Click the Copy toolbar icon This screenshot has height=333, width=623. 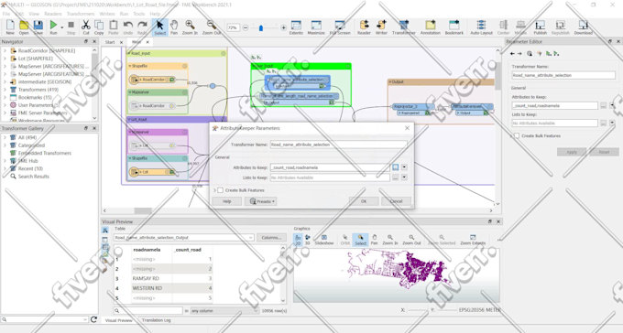pyautogui.click(x=99, y=27)
